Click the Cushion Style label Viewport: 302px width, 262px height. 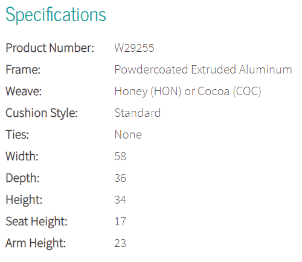(x=42, y=113)
